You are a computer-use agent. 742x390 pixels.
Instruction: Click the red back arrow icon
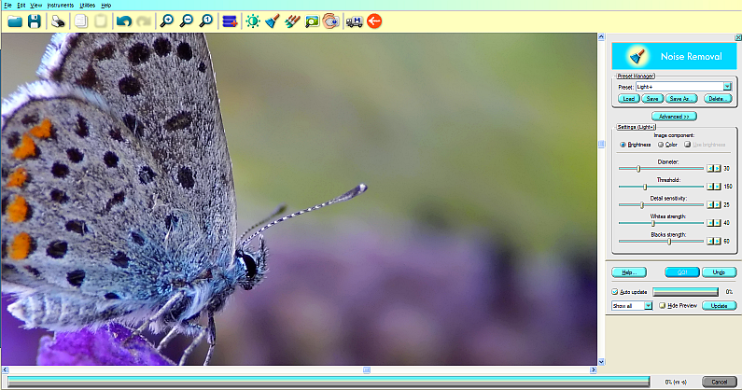(374, 21)
